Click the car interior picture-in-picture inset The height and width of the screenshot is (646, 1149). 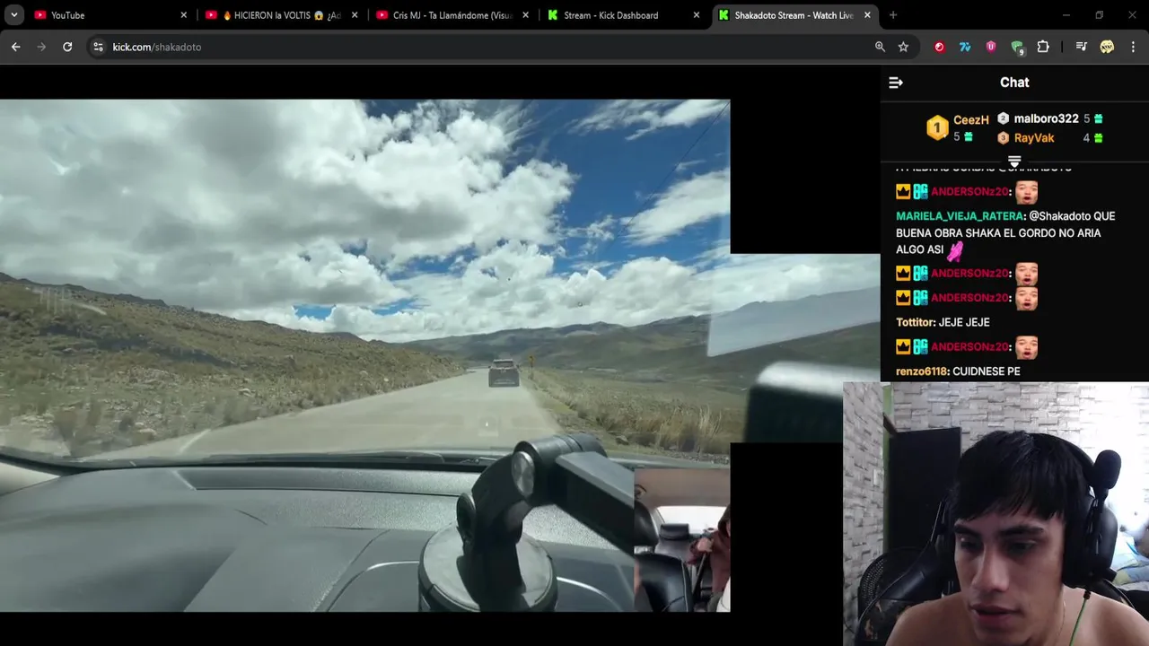coord(682,540)
